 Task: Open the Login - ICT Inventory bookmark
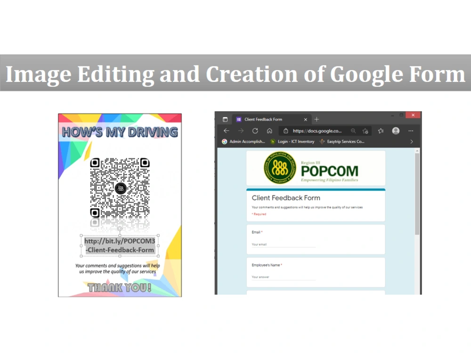coord(292,141)
